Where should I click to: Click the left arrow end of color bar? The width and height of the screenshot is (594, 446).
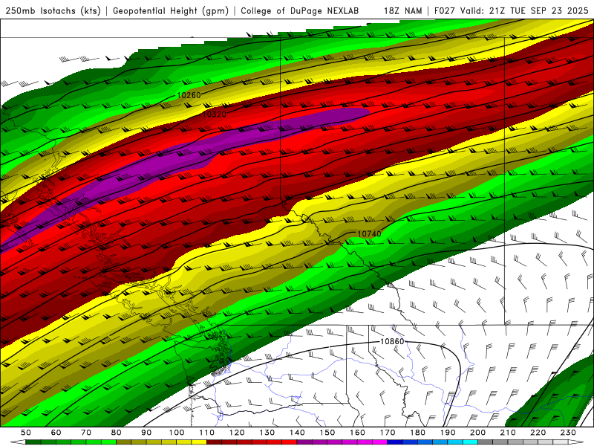(x=17, y=442)
